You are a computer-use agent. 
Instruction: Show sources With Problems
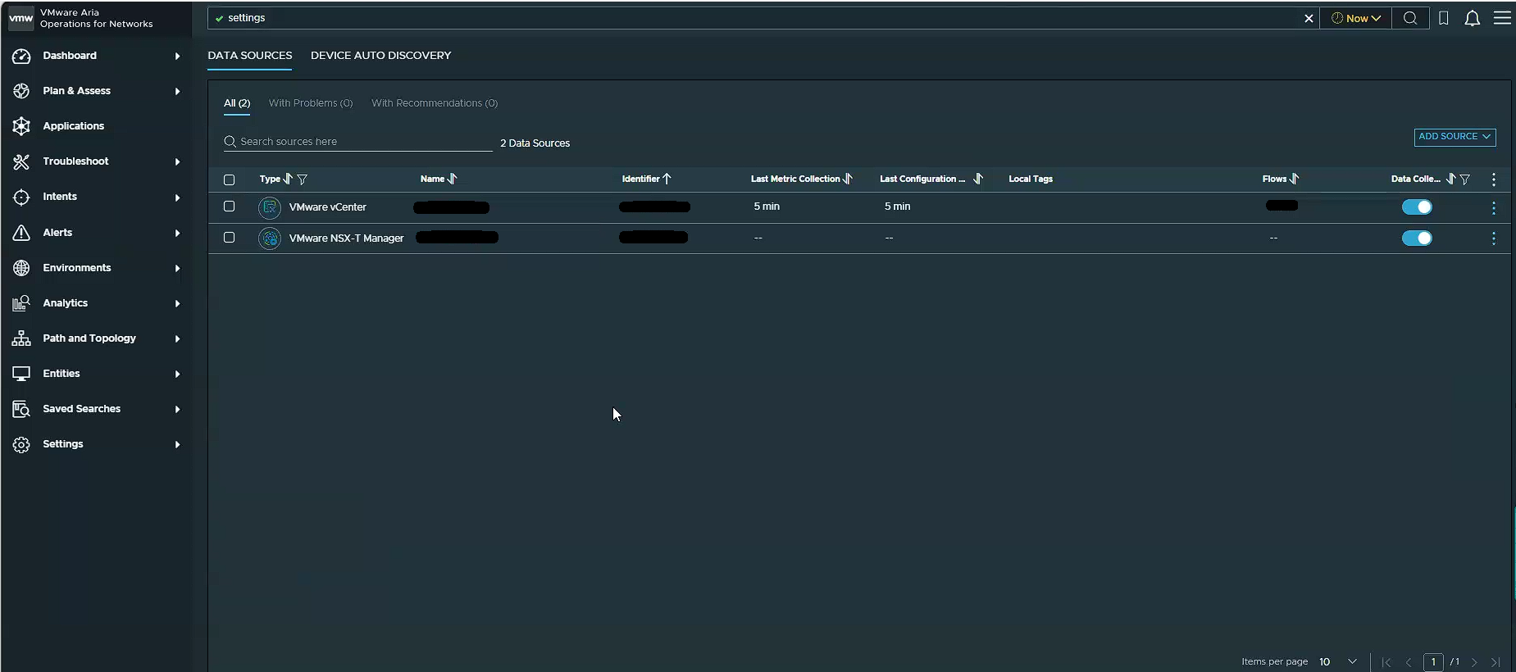tap(311, 103)
